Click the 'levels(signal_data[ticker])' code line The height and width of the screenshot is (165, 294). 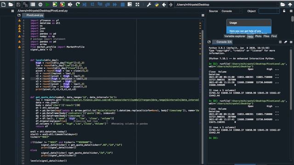49,161
